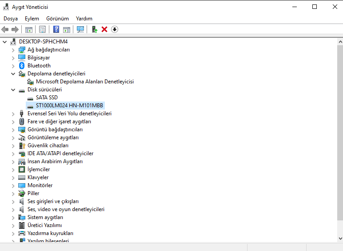Collapse Disk sürücüleri category
343x251 pixels.
[13, 90]
